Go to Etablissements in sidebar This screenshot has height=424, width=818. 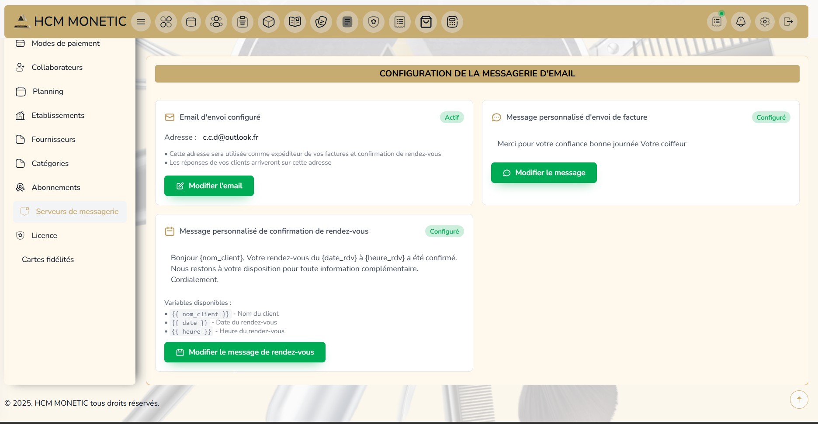pyautogui.click(x=58, y=115)
